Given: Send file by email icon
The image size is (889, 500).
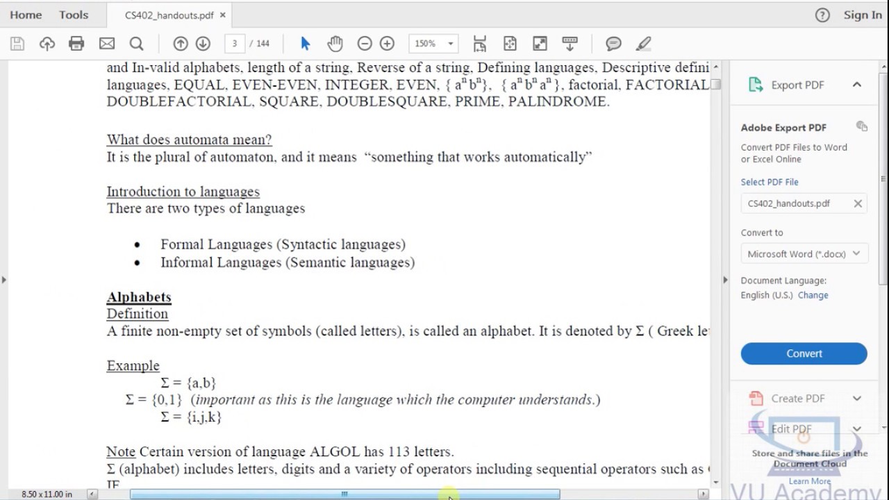Looking at the screenshot, I should pos(107,44).
